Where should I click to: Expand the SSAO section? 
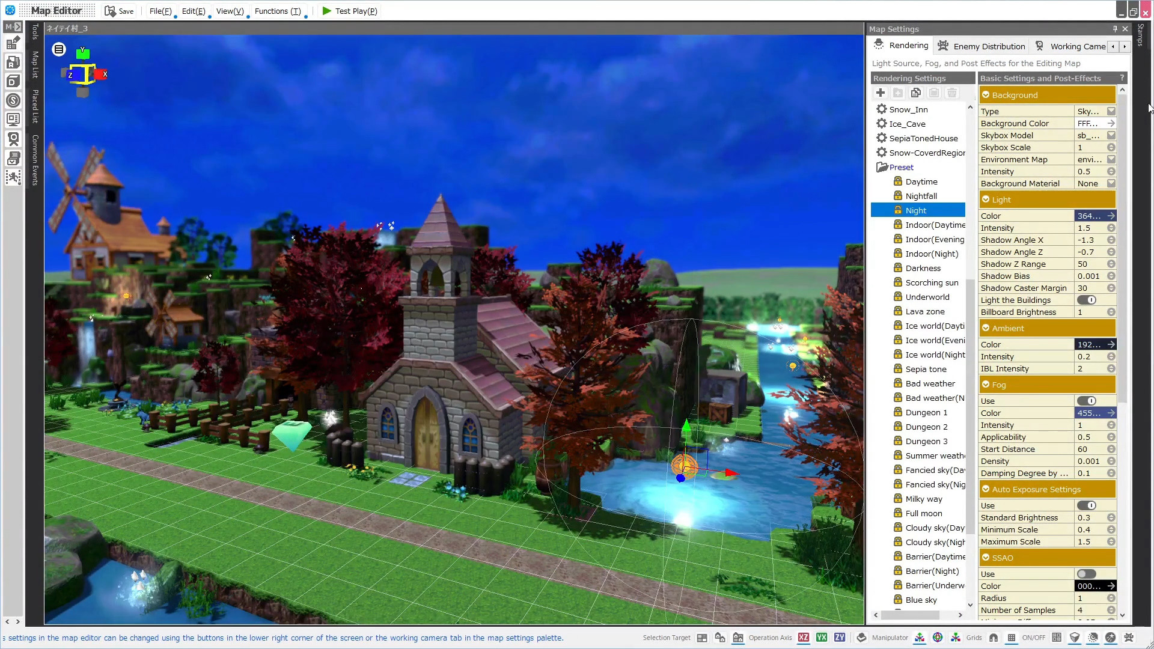[x=986, y=557]
